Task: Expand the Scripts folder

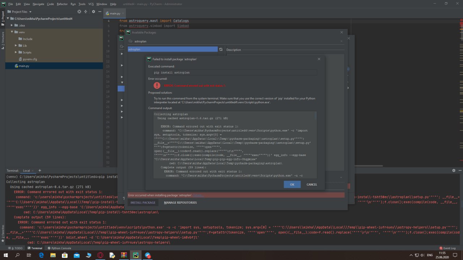Action: [16, 52]
